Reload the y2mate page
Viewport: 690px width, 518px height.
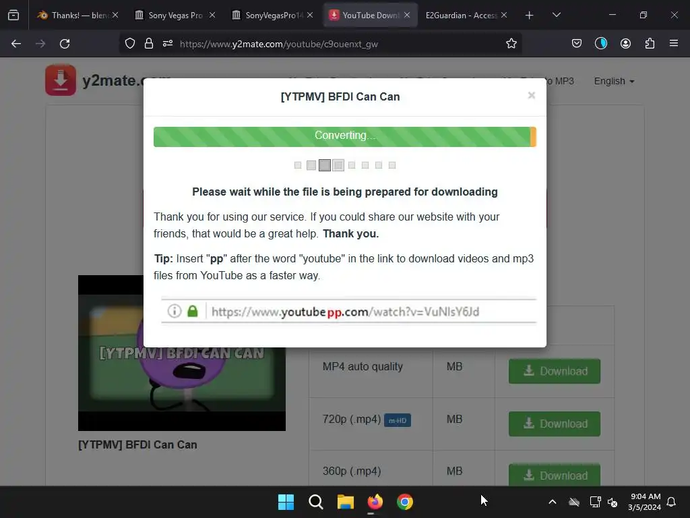pos(65,44)
